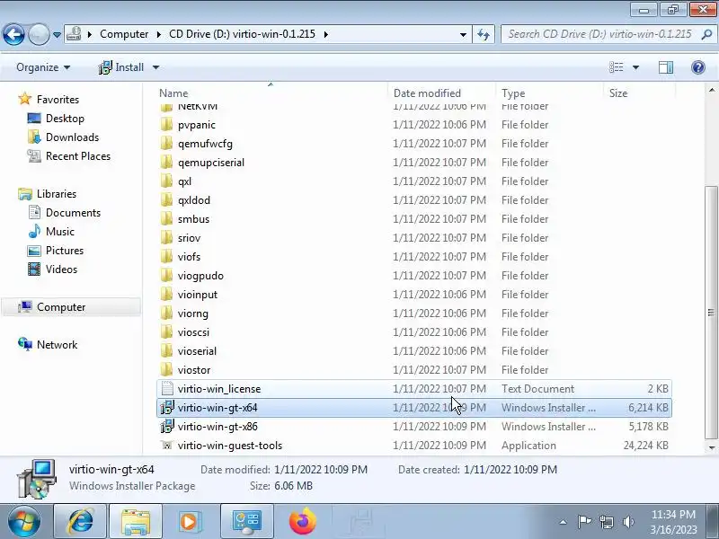Select the vioscsi folder icon

(167, 331)
